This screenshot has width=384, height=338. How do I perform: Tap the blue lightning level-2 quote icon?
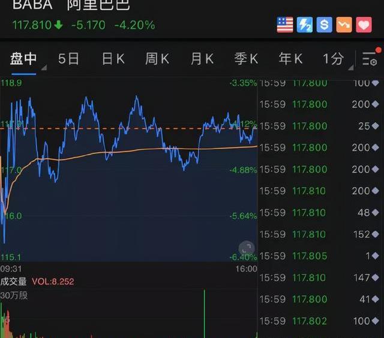[305, 25]
